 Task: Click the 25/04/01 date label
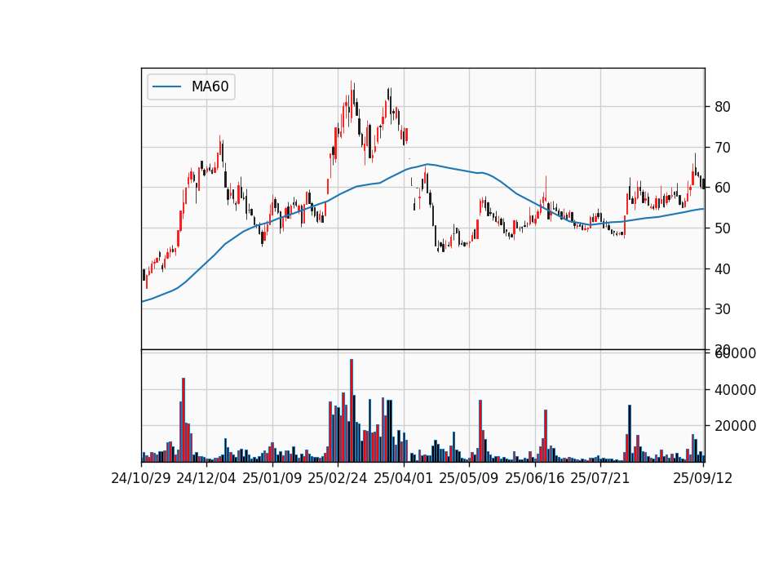coord(404,478)
